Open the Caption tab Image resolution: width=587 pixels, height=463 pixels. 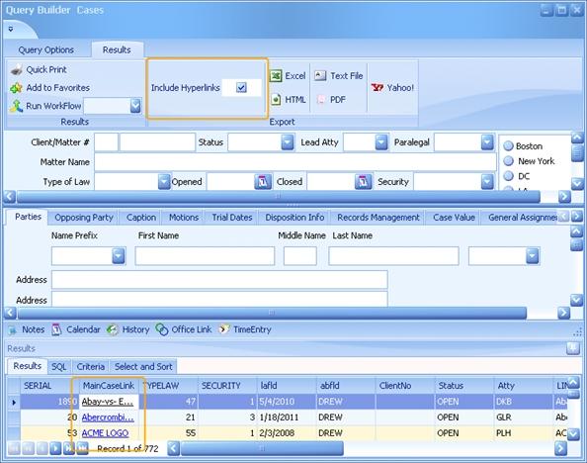click(141, 218)
